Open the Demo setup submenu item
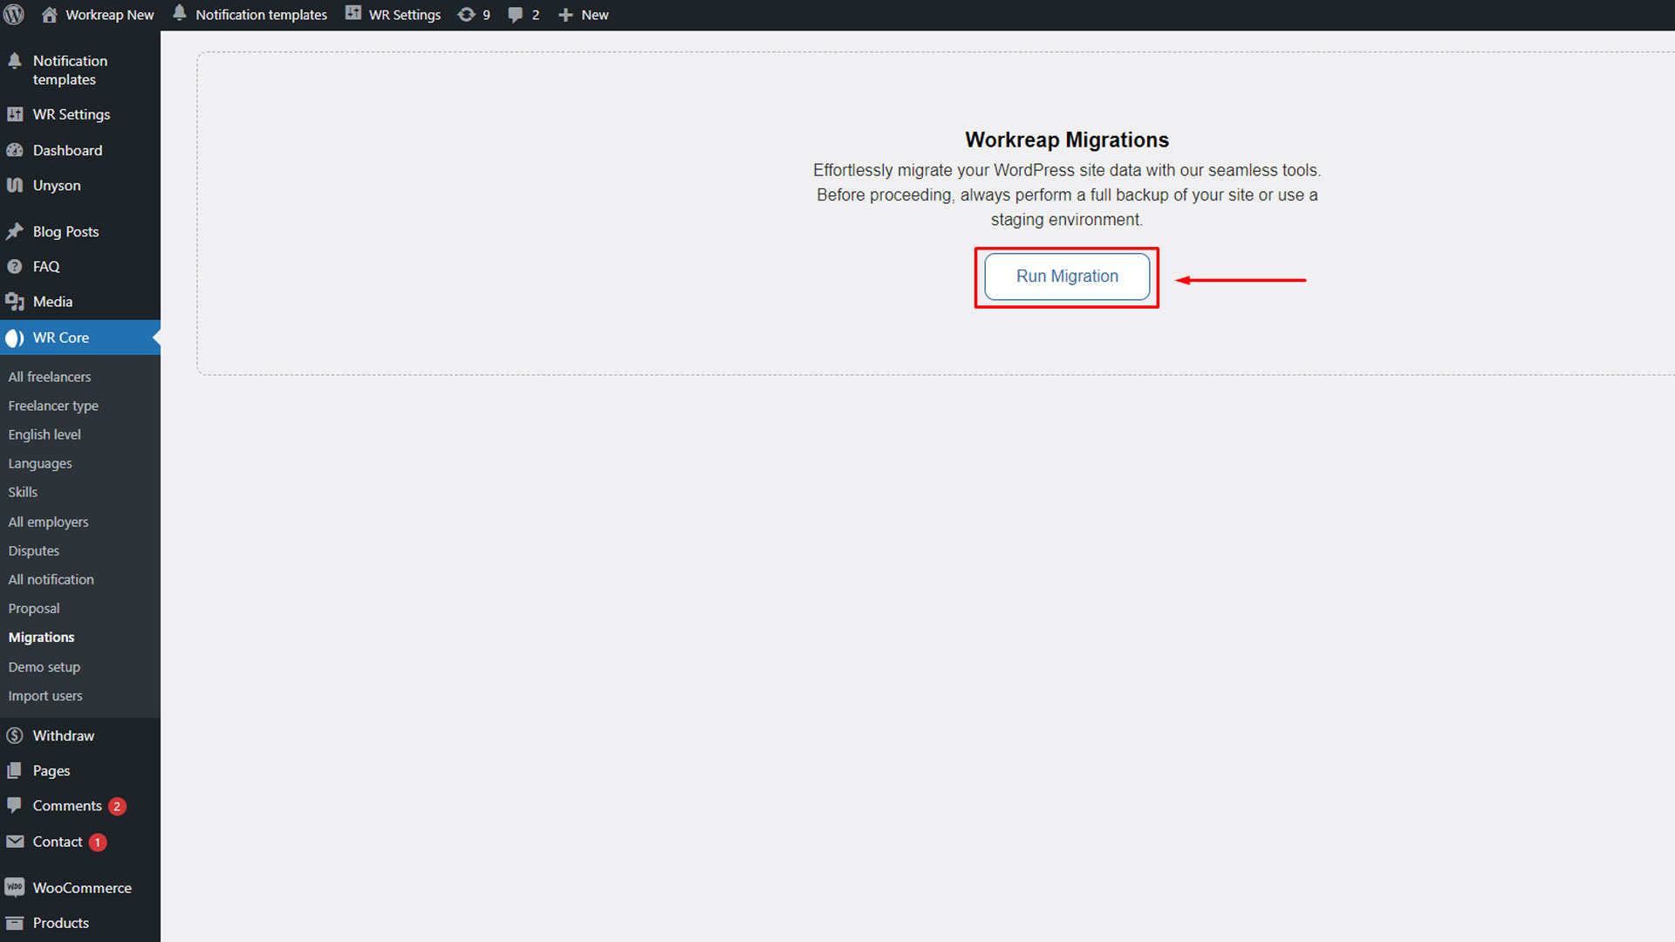The width and height of the screenshot is (1675, 942). (44, 667)
